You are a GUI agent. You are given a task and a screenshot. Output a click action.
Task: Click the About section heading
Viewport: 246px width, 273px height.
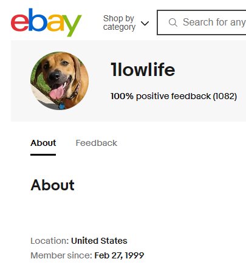[52, 185]
